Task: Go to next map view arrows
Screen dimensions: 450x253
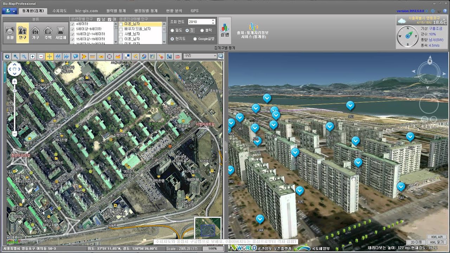Action: pos(66,56)
